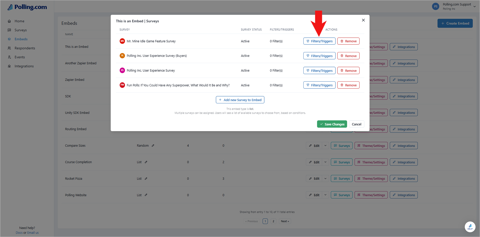The height and width of the screenshot is (237, 480).
Task: Edit the Compare Sizes embed
Action: pos(314,146)
